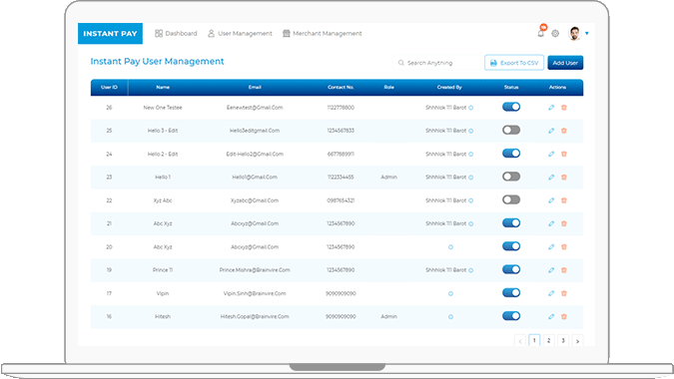Click email Vipin.Sinh@Brainvire.Com

255,293
